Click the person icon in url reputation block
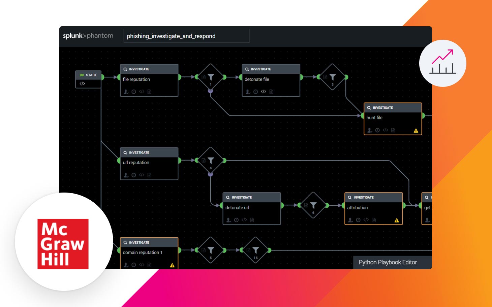Viewport: 492px width, 307px height. (x=126, y=175)
